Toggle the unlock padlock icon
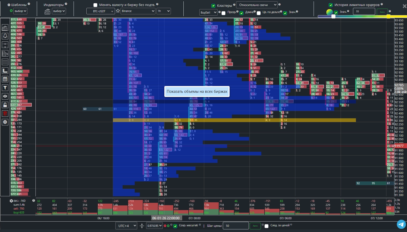The image size is (407, 232). (5, 105)
